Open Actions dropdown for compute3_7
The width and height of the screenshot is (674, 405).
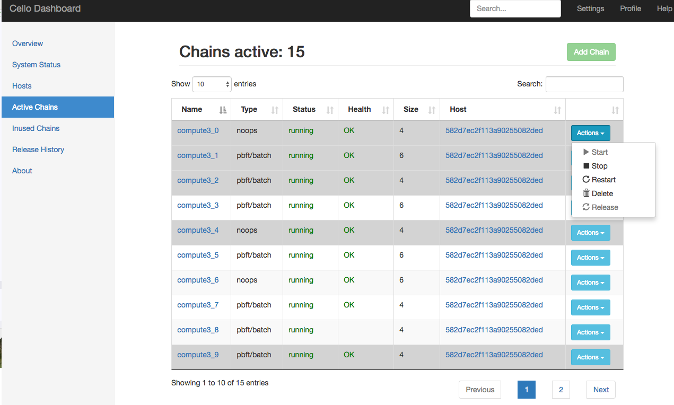pyautogui.click(x=591, y=307)
